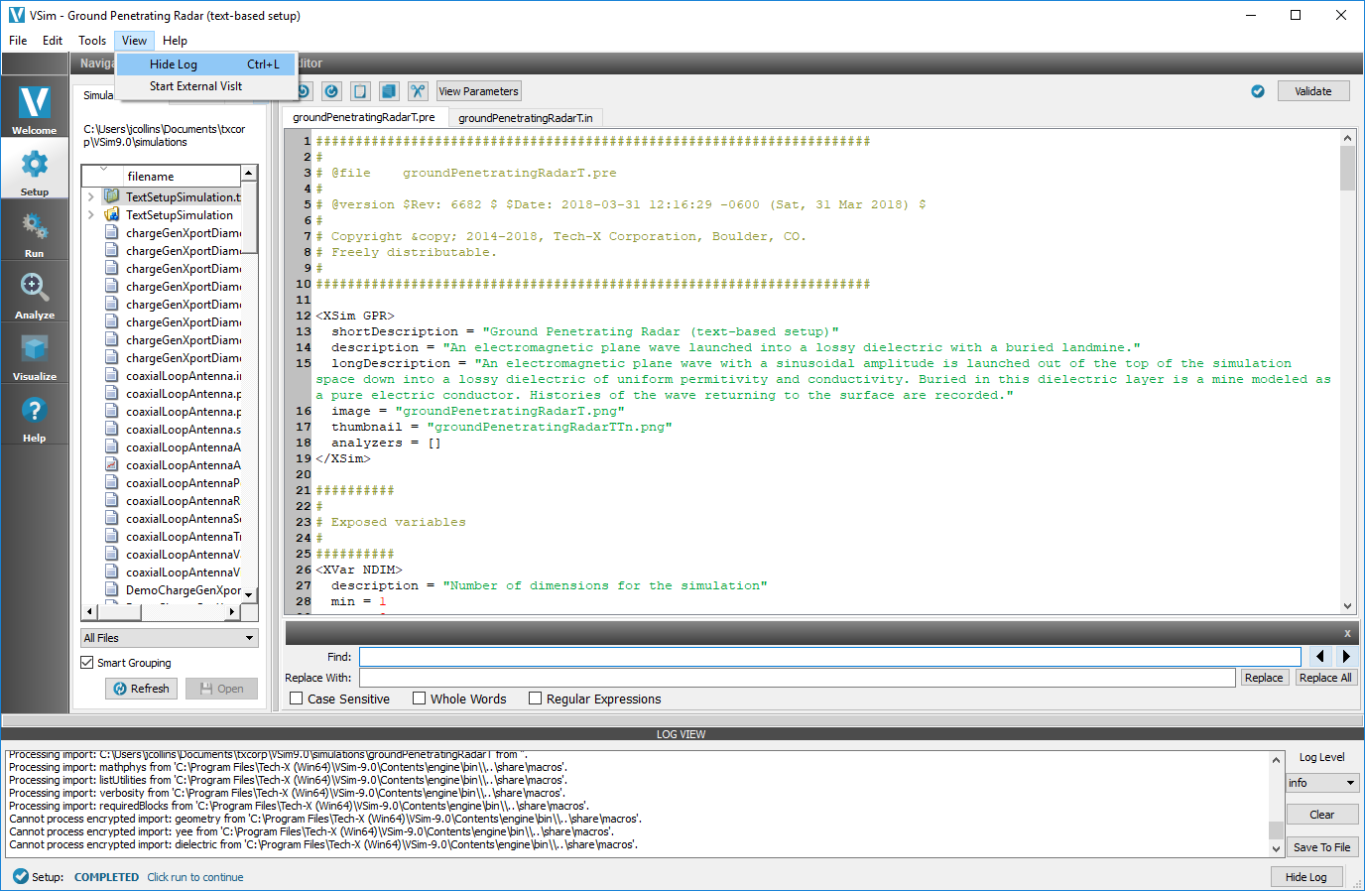This screenshot has width=1365, height=891.
Task: Open the Log Level info dropdown
Action: 1321,783
